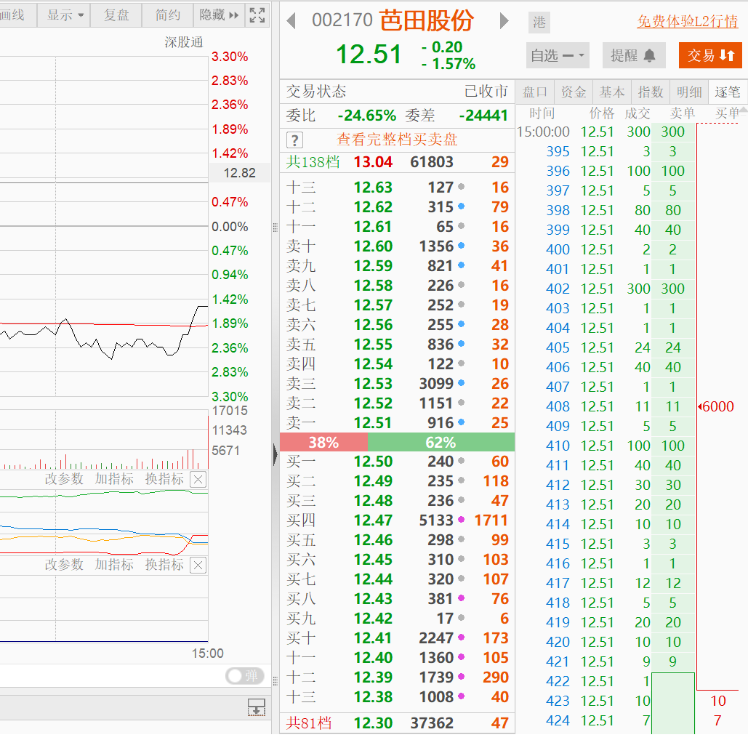Click first panel 改参数 option

(x=64, y=479)
